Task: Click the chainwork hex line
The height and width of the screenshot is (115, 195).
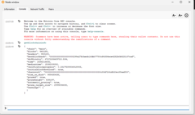Action: 79,72
